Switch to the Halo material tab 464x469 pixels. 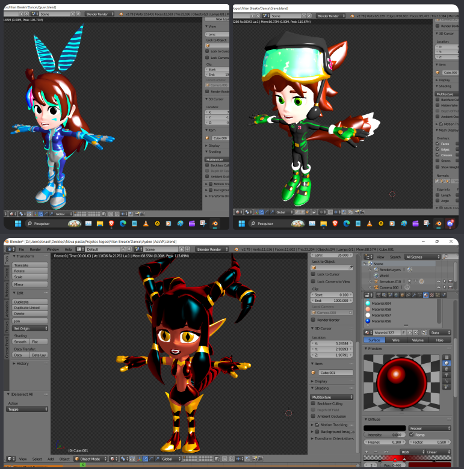(x=439, y=340)
